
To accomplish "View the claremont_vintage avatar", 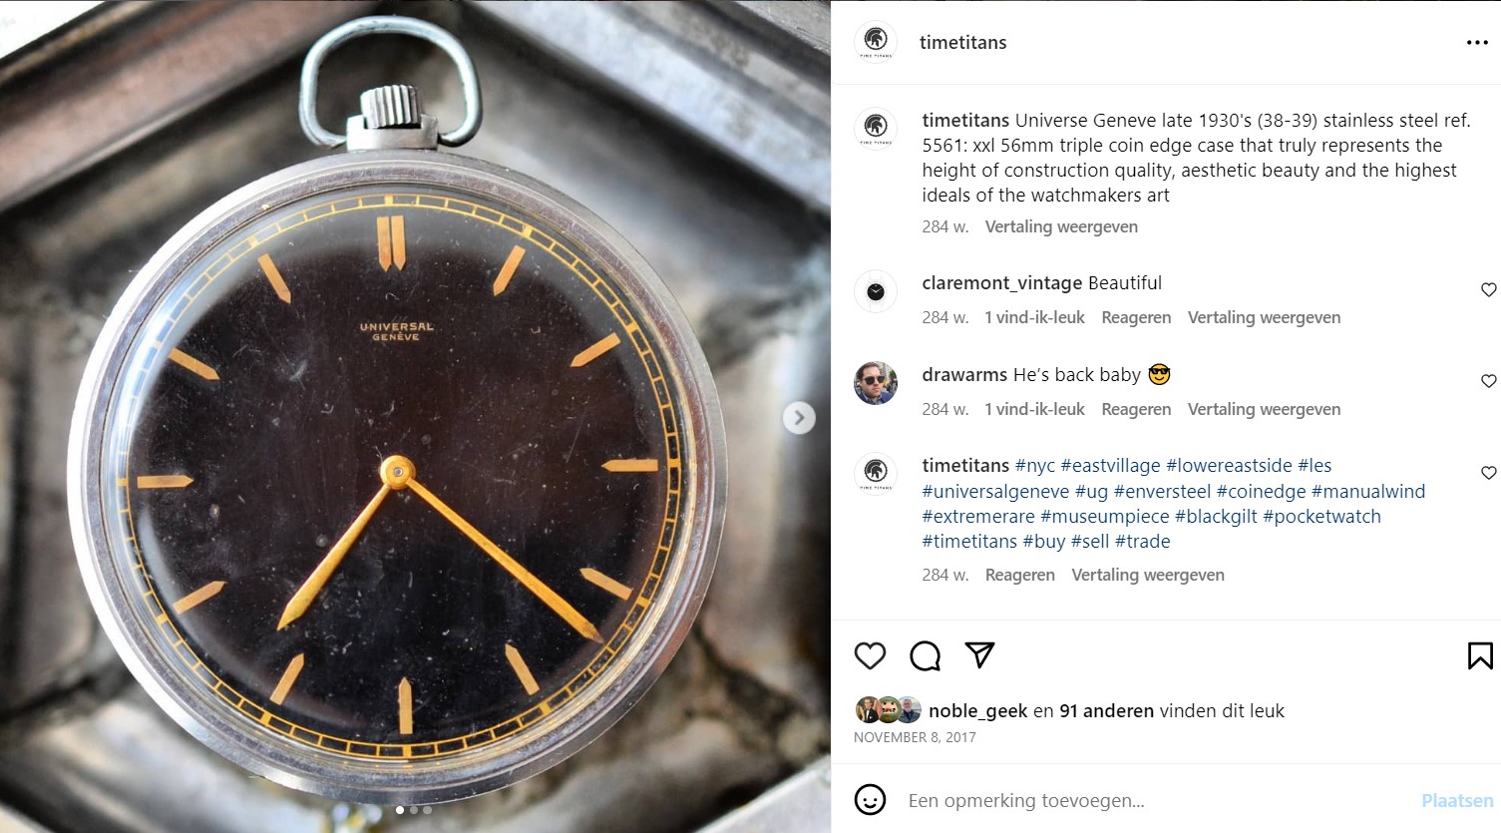I will (876, 291).
